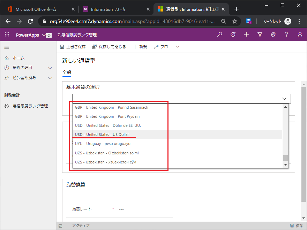Viewport: 307px width, 230px height.
Task: Open search magnifier in purple header
Action: click(x=220, y=34)
